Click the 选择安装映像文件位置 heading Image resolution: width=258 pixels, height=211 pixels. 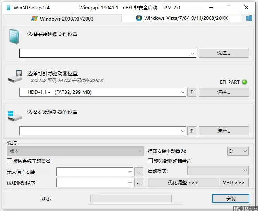click(52, 34)
